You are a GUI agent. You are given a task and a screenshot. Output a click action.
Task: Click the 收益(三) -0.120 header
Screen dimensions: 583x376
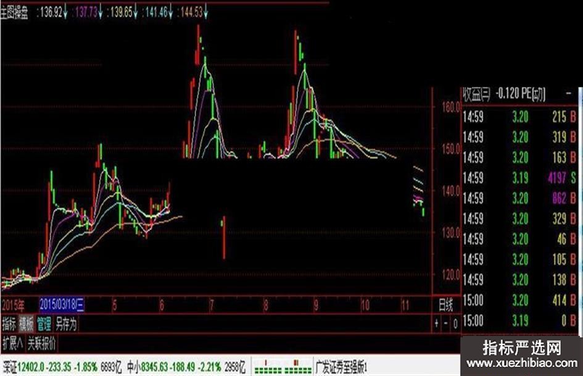(x=490, y=94)
